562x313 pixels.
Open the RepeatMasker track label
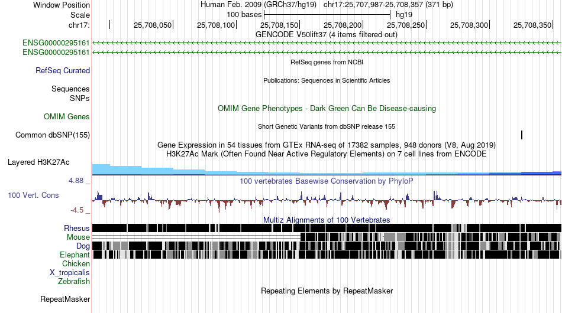point(65,299)
